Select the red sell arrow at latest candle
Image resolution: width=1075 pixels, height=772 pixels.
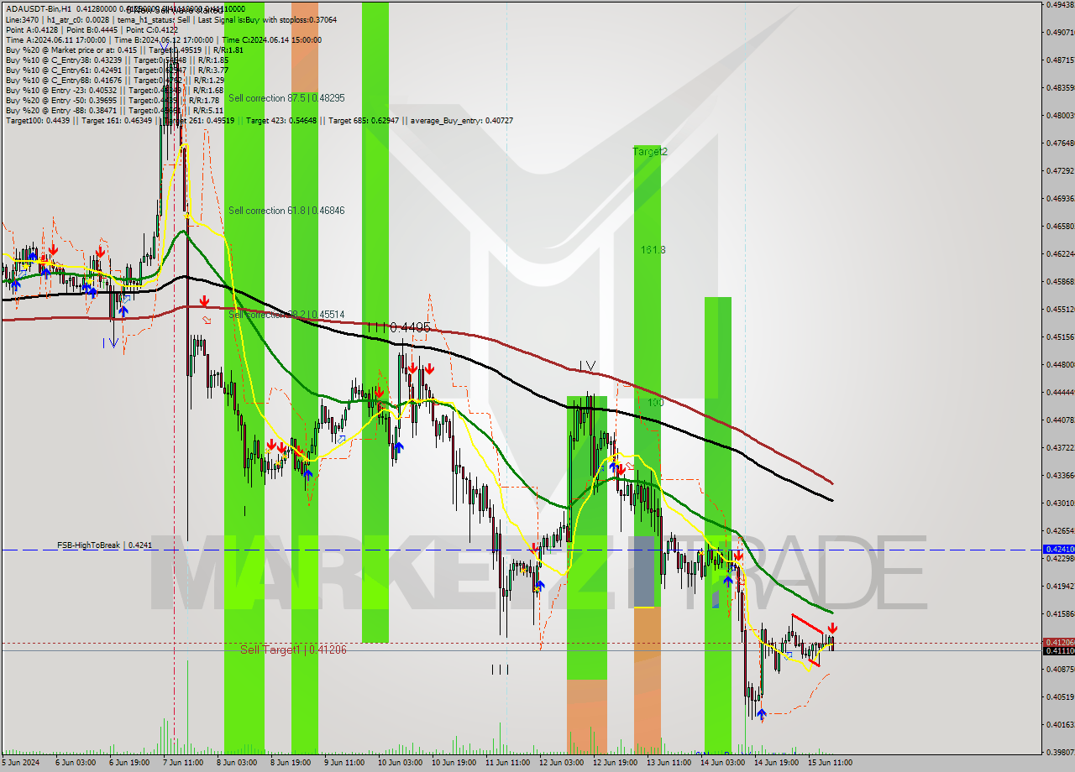tap(832, 628)
